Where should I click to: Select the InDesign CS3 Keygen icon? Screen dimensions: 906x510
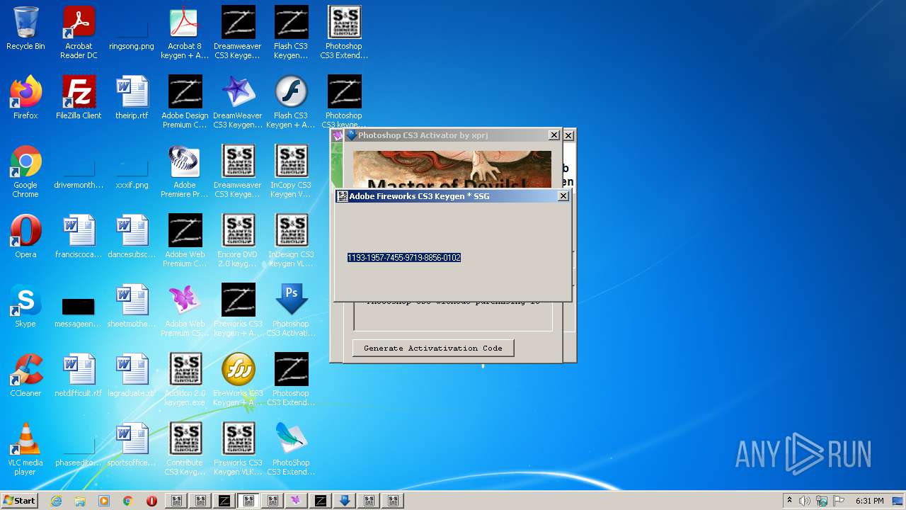pos(291,242)
